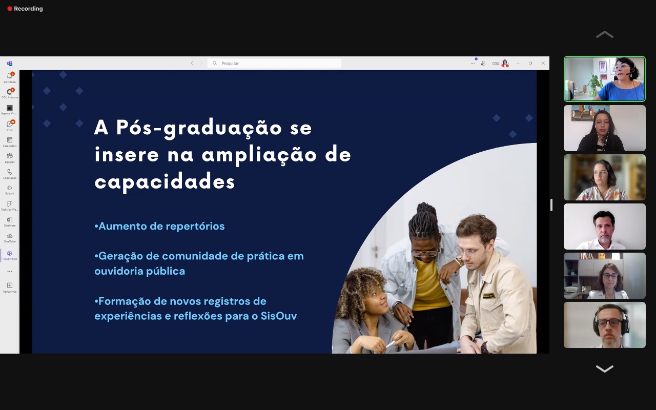Open settings ellipsis menu in Teams title bar
The width and height of the screenshot is (656, 410).
473,63
